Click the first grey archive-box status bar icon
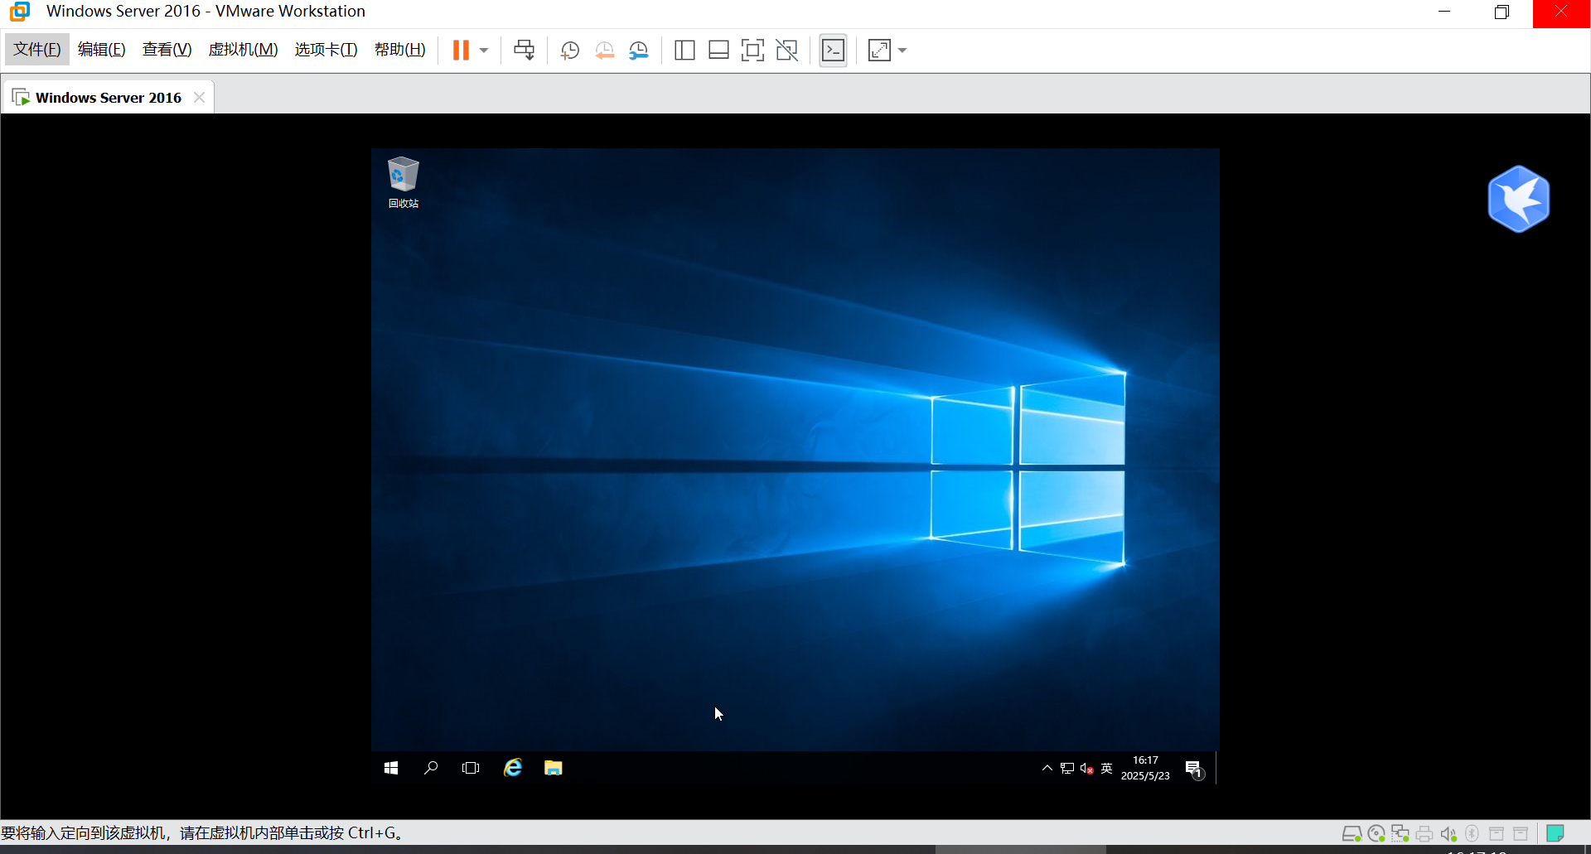This screenshot has width=1591, height=854. point(1497,833)
